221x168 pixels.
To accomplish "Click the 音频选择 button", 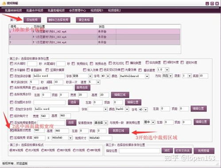I will pyautogui.click(x=82, y=88).
